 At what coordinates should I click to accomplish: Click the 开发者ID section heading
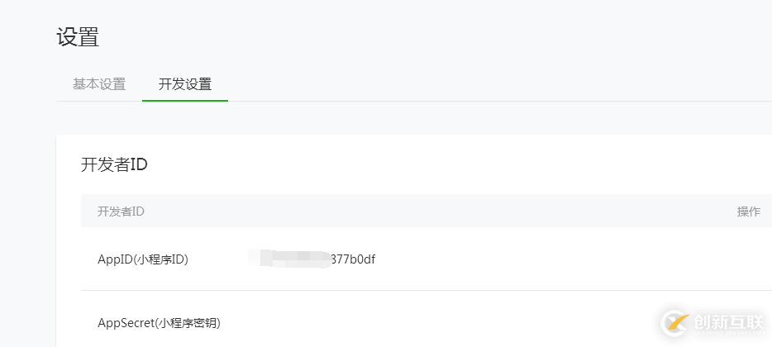pyautogui.click(x=114, y=164)
